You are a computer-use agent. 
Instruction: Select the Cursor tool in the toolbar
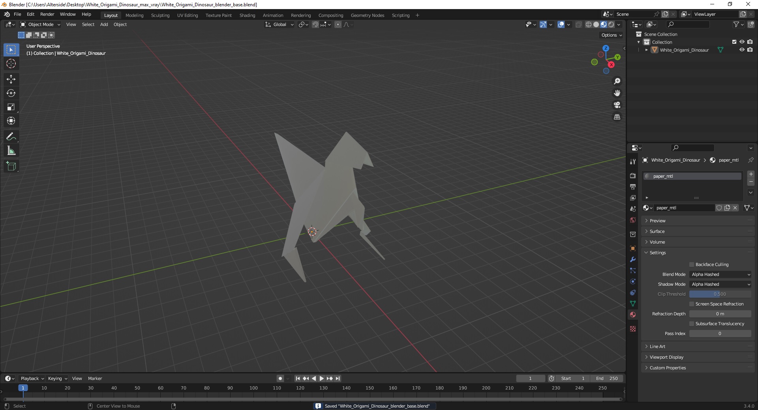pos(11,63)
